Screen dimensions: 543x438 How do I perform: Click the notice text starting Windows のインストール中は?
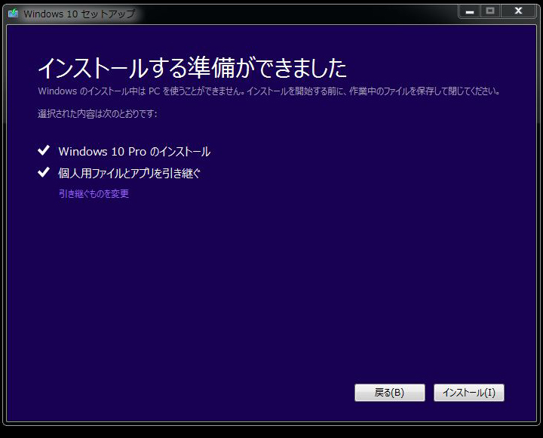268,91
